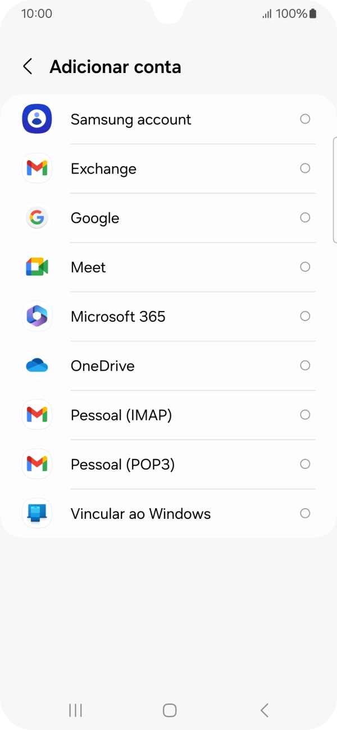This screenshot has width=337, height=730.
Task: Select the radio button for OneDrive
Action: point(305,365)
